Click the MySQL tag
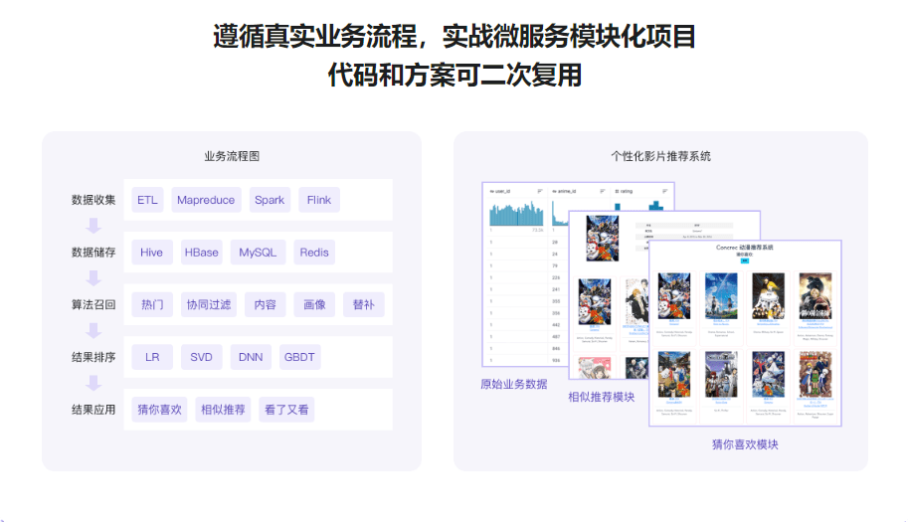The height and width of the screenshot is (522, 908). click(258, 253)
